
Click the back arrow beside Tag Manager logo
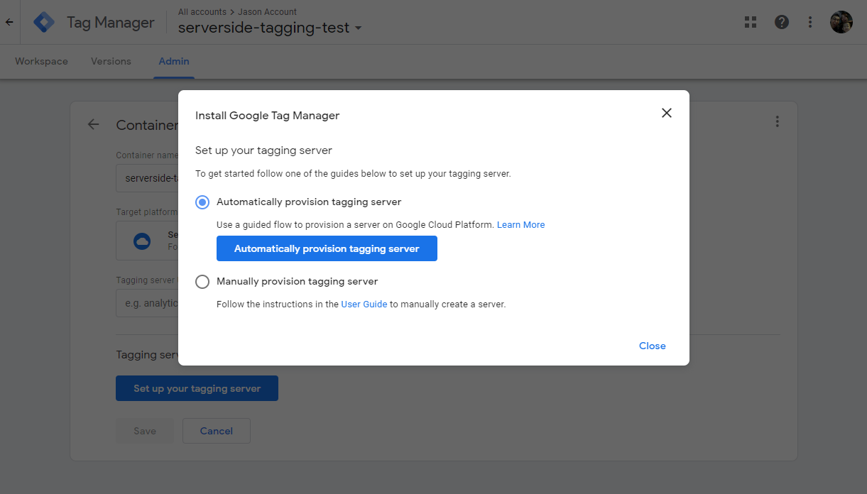(9, 22)
